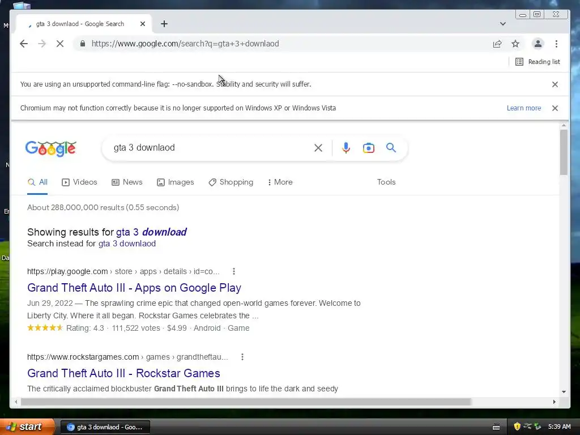Open the profile avatar menu
Screen dimensions: 580x435
[538, 44]
